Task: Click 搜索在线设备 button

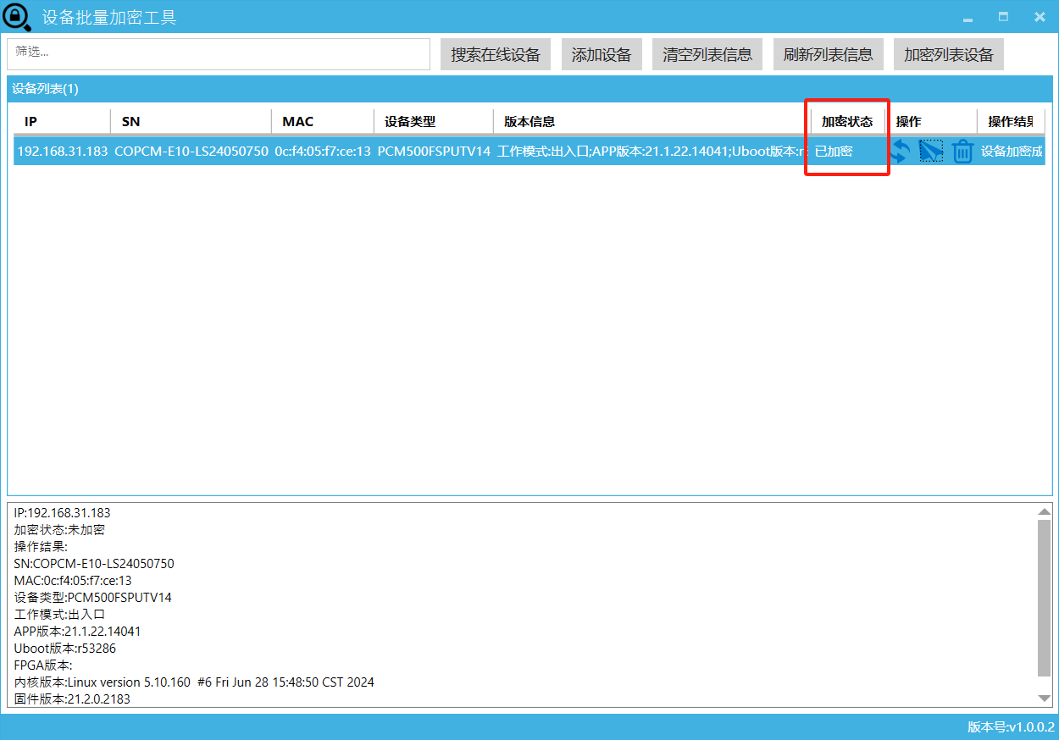Action: [x=496, y=55]
